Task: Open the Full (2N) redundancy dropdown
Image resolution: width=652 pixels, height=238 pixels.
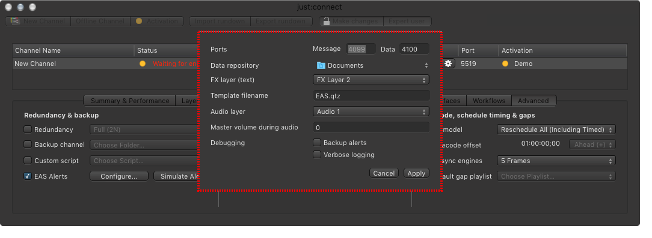Action: point(144,129)
